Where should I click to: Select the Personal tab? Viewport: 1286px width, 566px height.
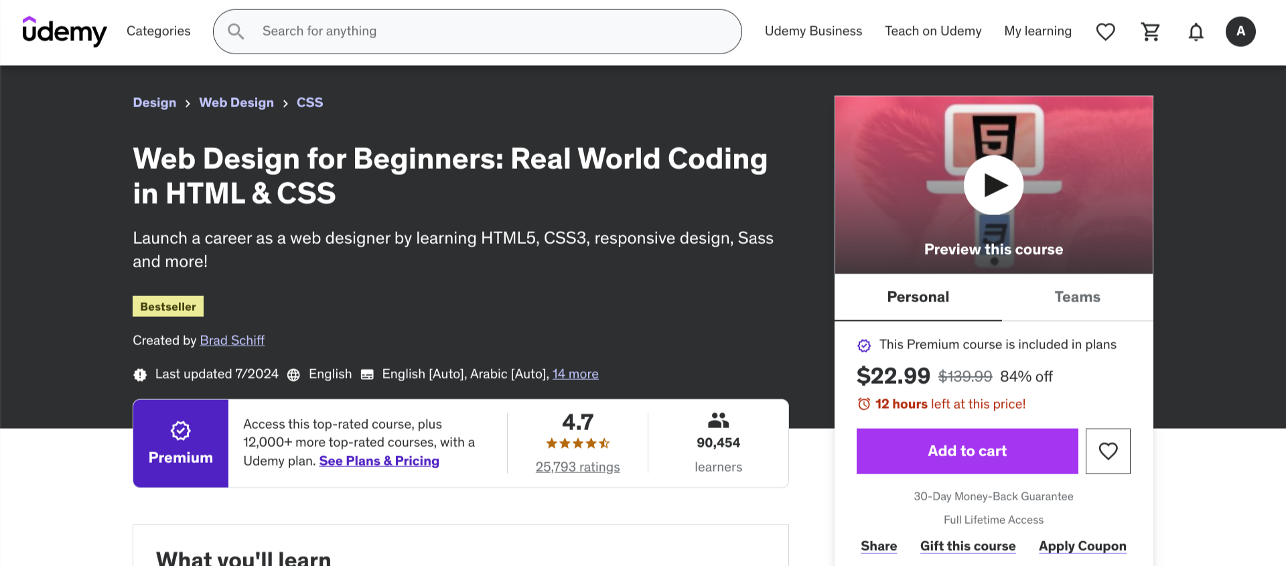tap(918, 297)
